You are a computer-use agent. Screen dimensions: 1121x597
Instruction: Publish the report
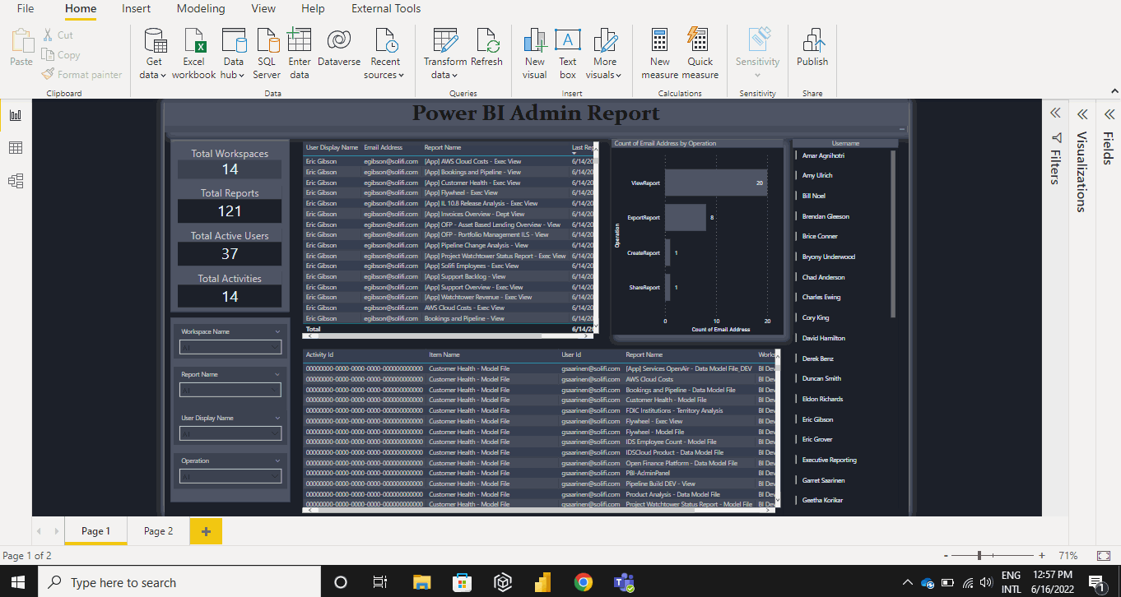pos(812,51)
